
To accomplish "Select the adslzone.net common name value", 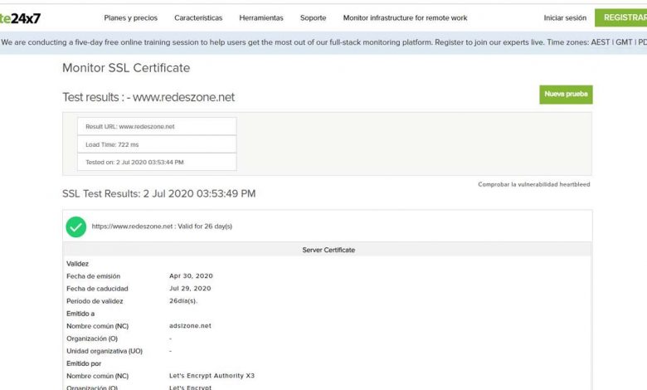I will [x=190, y=326].
